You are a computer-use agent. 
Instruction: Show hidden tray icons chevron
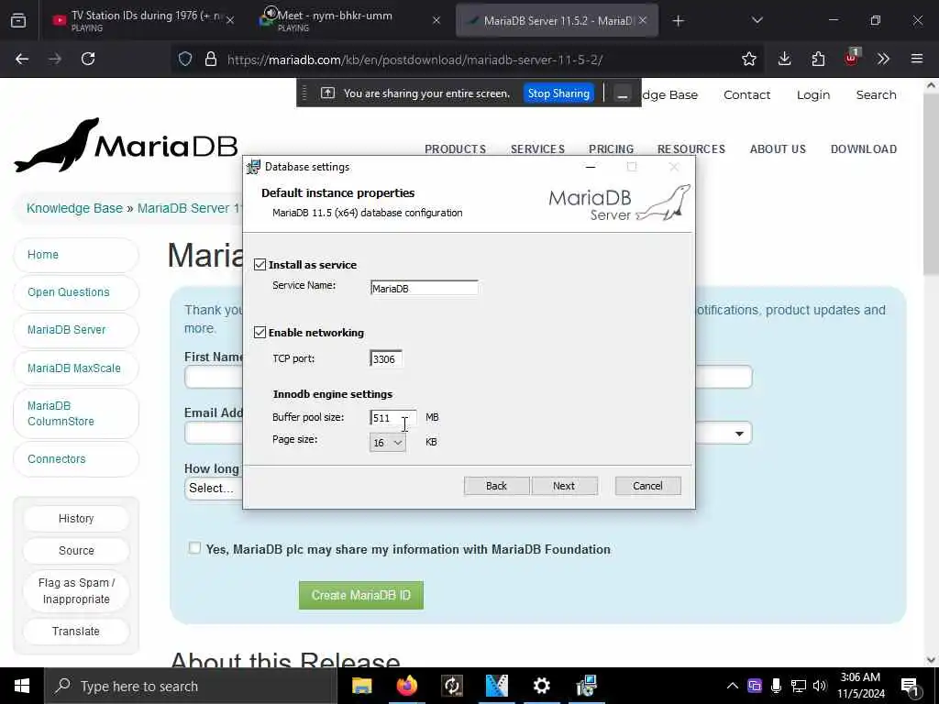[x=733, y=686]
